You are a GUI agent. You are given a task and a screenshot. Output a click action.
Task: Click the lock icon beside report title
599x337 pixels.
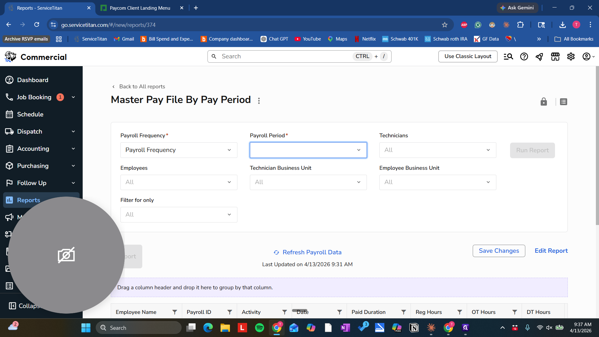pos(543,102)
